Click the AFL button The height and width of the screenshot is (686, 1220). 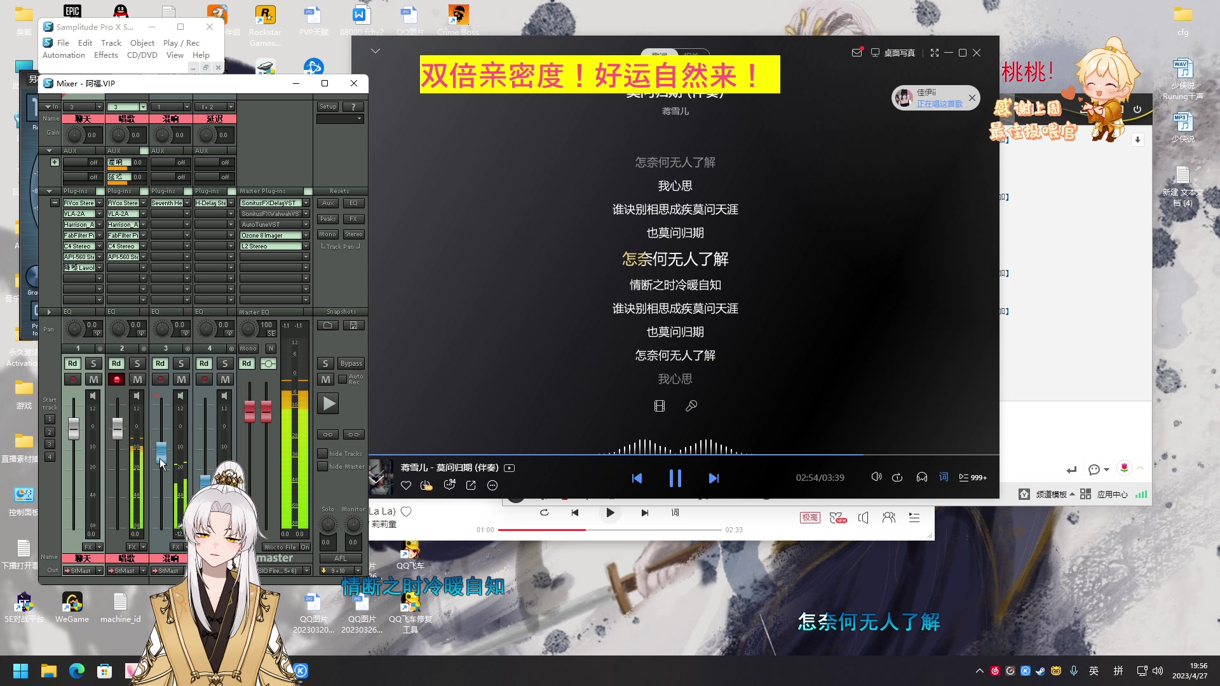(x=341, y=558)
